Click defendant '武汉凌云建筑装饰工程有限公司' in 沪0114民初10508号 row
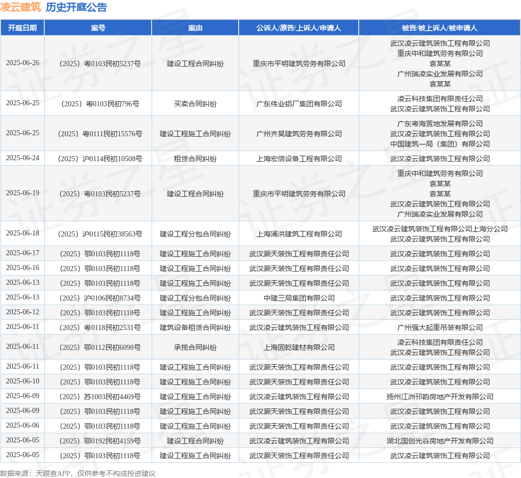521x478 pixels. (x=440, y=159)
